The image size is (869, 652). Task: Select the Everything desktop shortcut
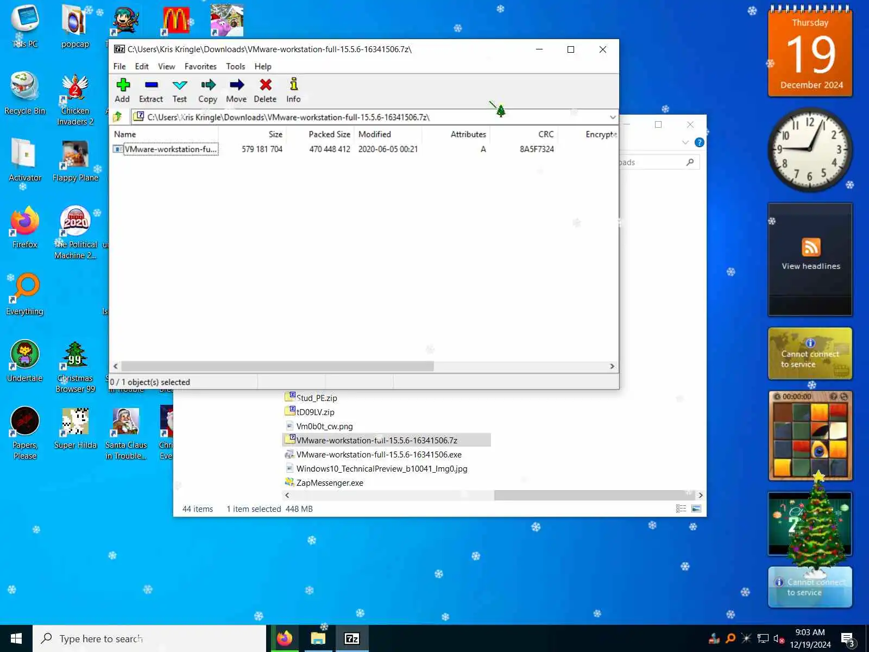24,294
